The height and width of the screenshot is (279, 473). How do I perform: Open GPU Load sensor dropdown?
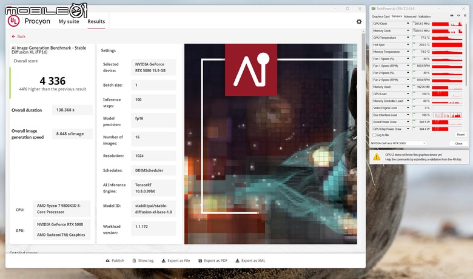click(408, 94)
